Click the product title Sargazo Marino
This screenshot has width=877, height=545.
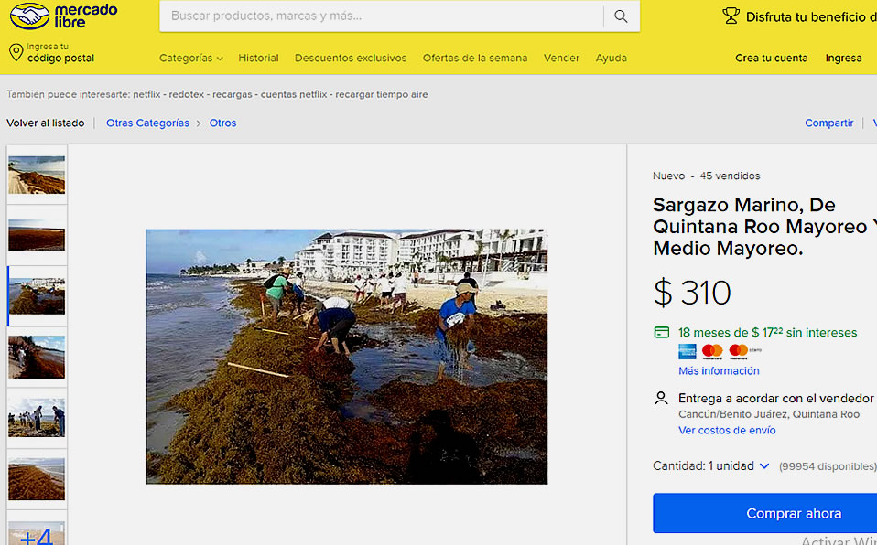pos(764,227)
